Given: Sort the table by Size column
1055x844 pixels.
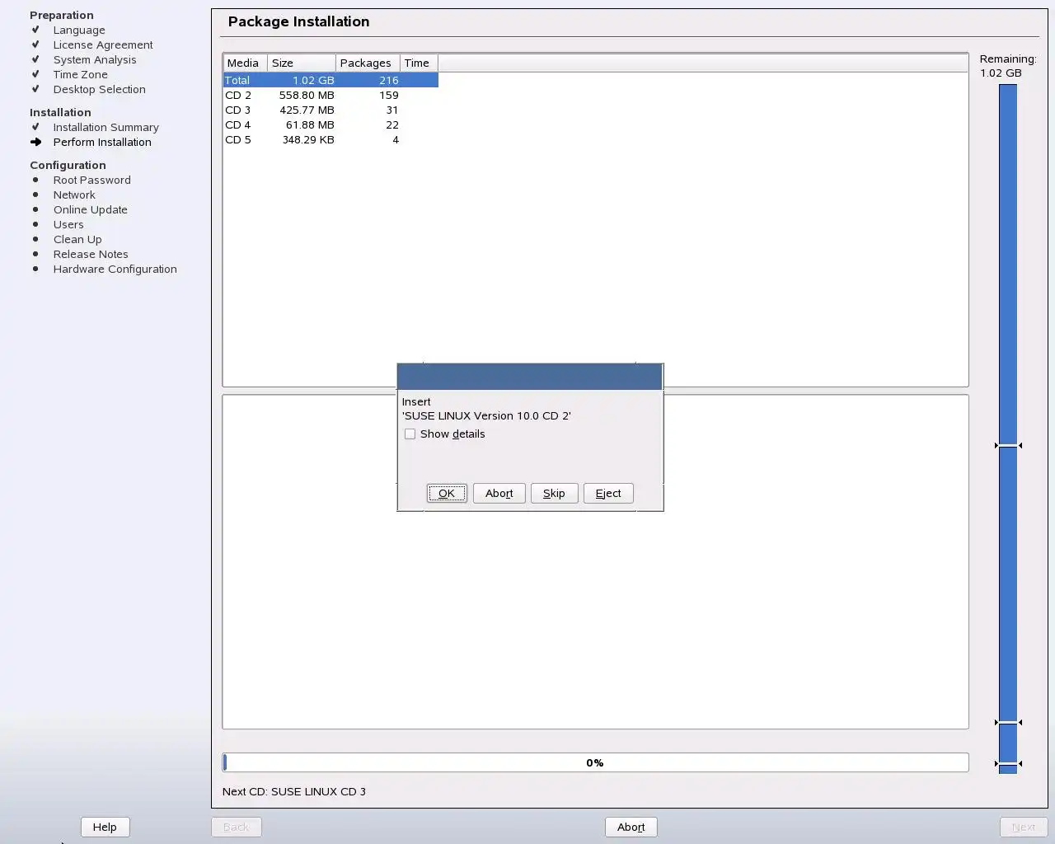Looking at the screenshot, I should [302, 63].
